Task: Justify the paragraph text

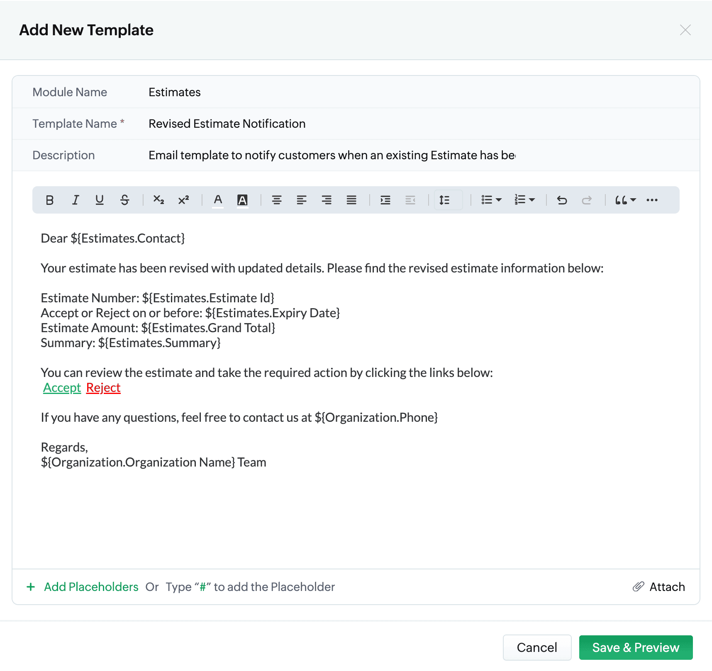Action: pos(351,200)
